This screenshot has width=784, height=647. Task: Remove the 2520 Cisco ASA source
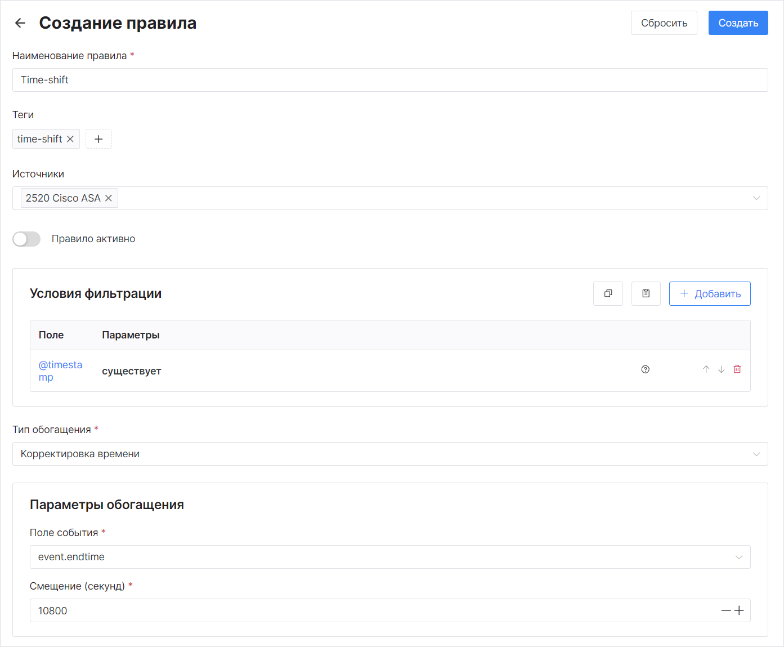[109, 198]
